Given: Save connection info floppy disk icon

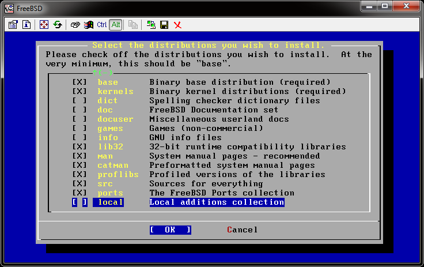Looking at the screenshot, I should tap(164, 25).
